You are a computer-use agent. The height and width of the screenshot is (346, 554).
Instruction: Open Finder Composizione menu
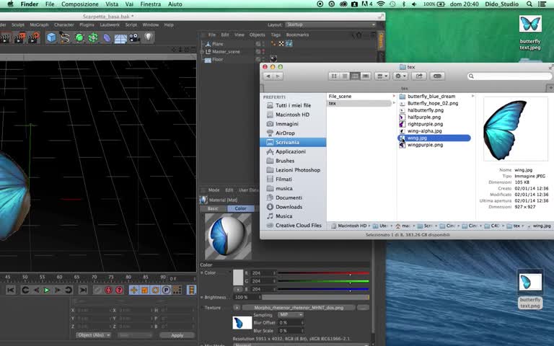pos(80,4)
